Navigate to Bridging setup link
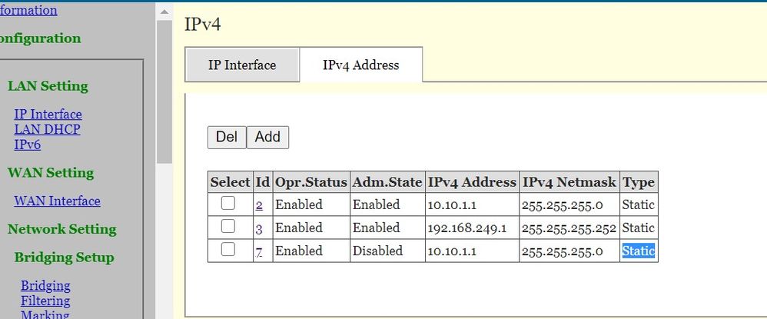This screenshot has height=319, width=767. click(x=45, y=286)
